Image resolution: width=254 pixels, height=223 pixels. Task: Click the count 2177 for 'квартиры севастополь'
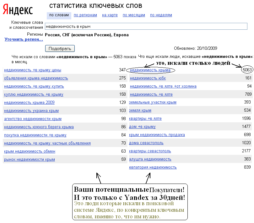pyautogui.click(x=246, y=151)
